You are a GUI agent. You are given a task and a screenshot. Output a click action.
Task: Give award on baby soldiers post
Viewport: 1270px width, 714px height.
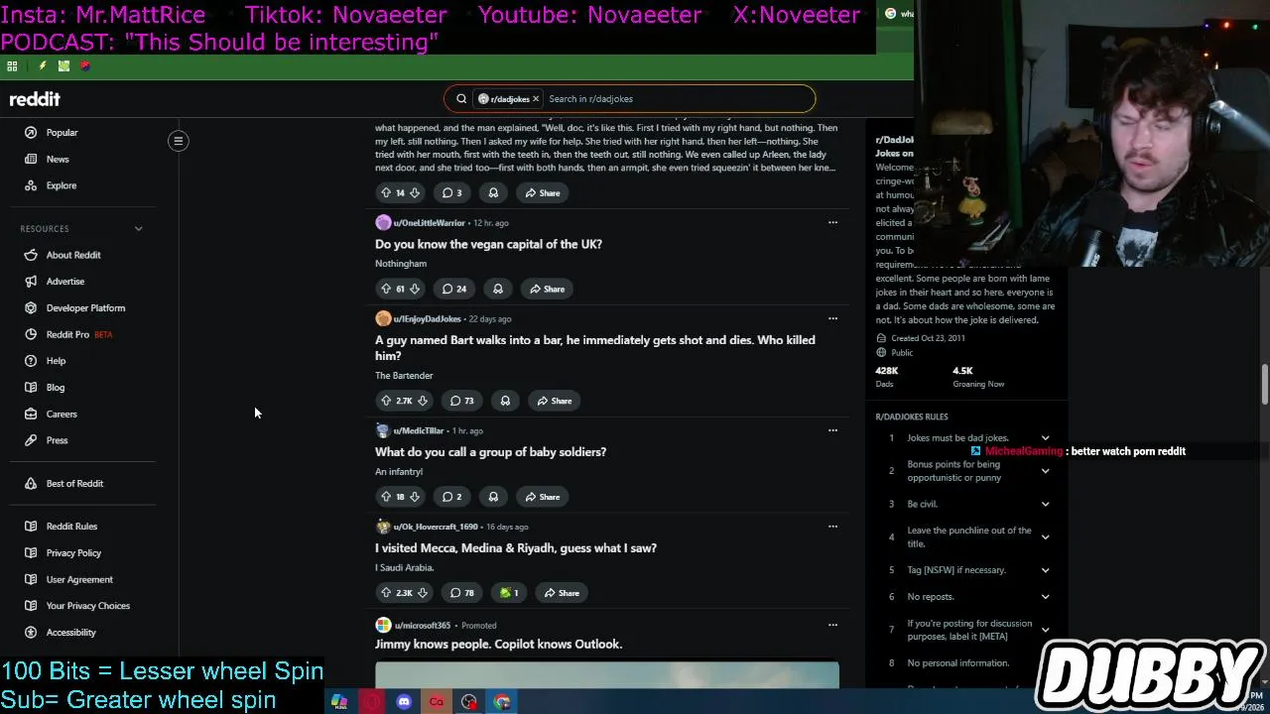[x=493, y=497]
